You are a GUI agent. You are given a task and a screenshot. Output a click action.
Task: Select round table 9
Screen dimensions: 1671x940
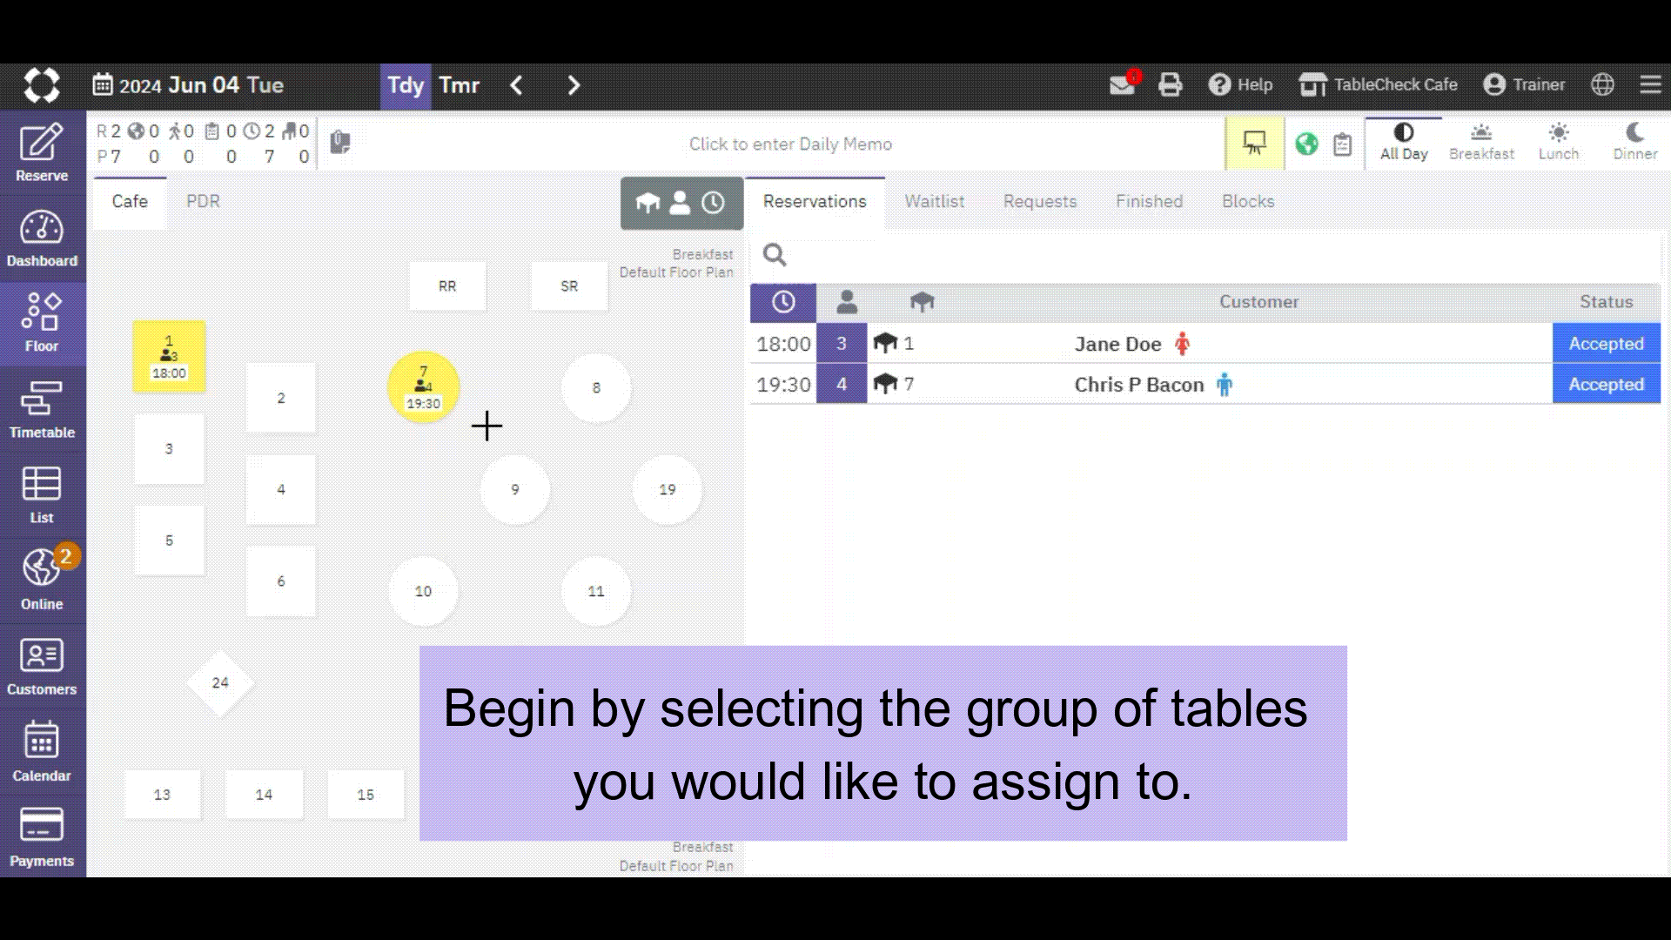[515, 490]
